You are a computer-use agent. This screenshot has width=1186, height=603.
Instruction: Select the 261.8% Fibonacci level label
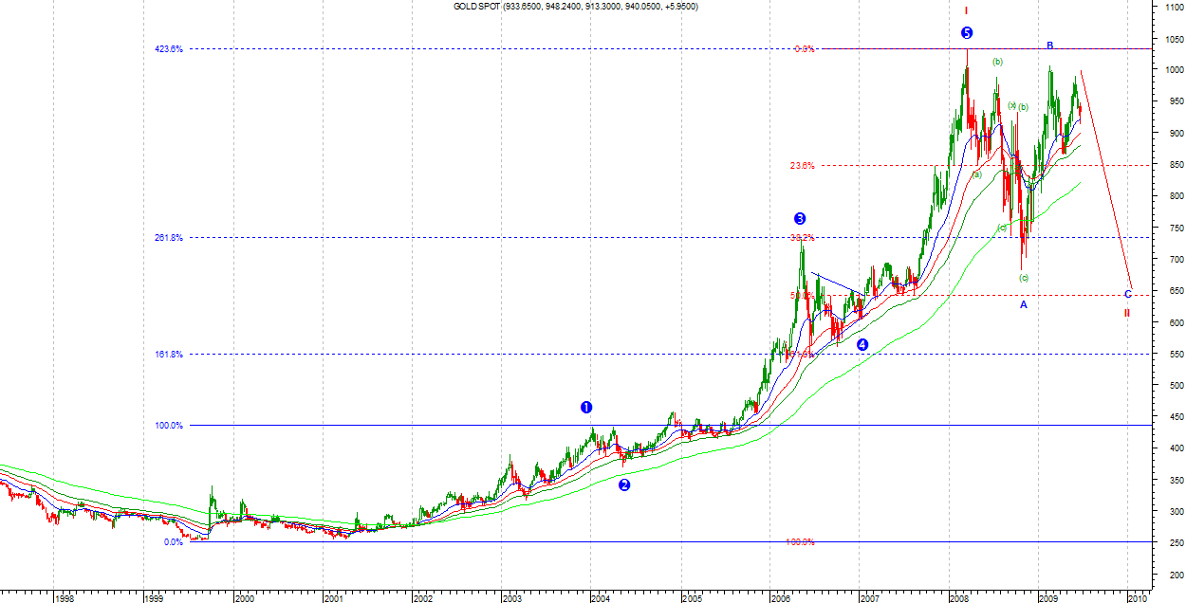169,238
